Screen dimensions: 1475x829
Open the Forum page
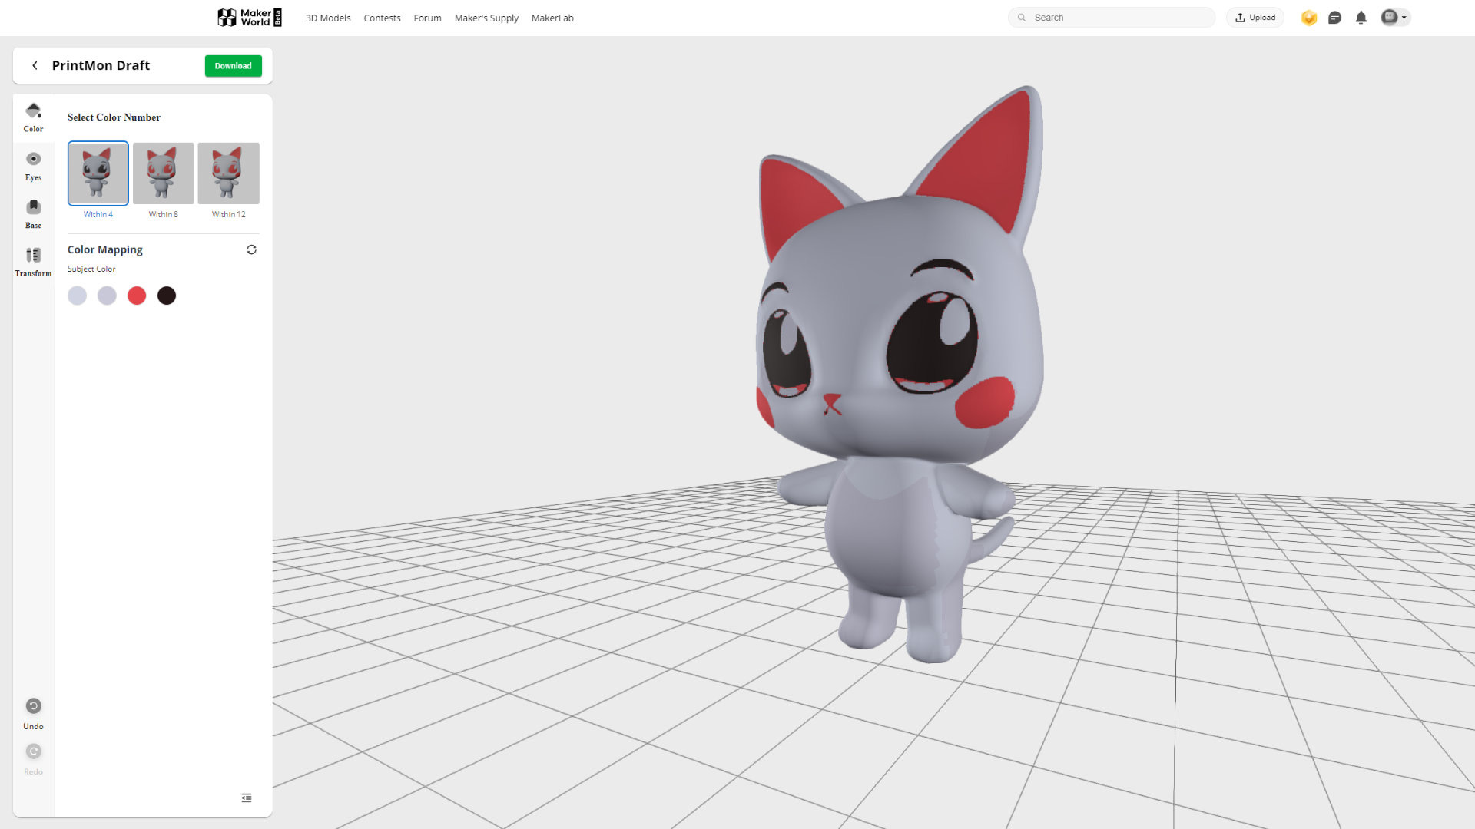(x=427, y=18)
